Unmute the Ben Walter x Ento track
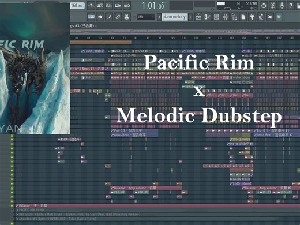 [12, 215]
